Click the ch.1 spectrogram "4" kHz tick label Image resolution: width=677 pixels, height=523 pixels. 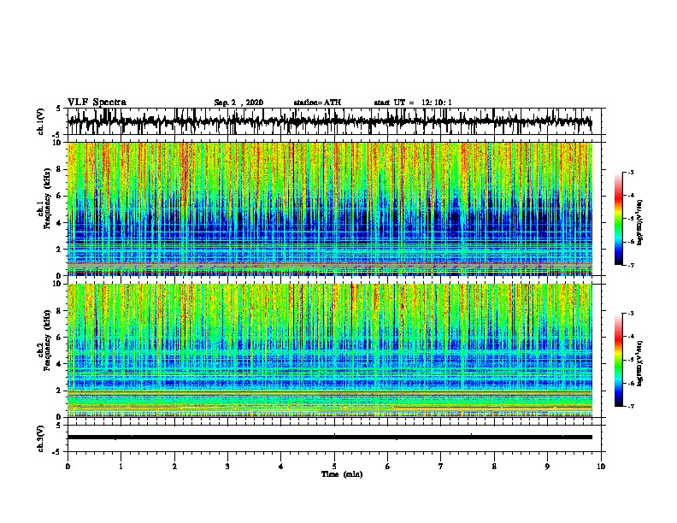coord(58,222)
